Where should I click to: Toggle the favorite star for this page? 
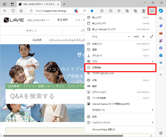pos(92,11)
